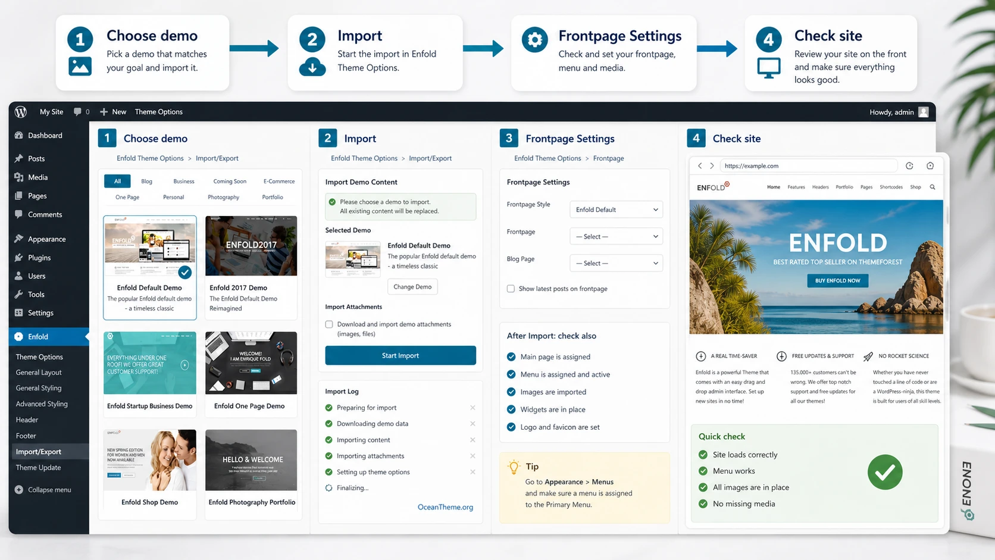The height and width of the screenshot is (560, 995).
Task: Toggle Menu is assigned and active check
Action: point(511,374)
